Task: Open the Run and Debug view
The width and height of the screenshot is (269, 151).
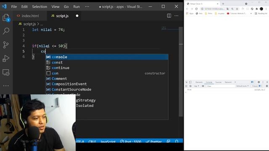Action: pyautogui.click(x=6, y=59)
